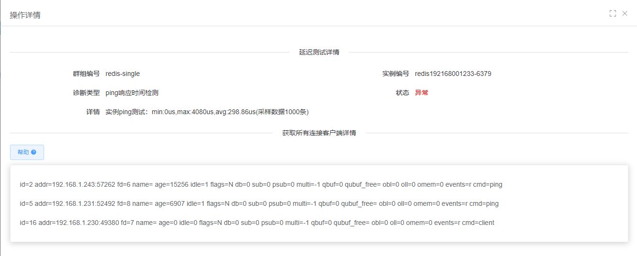Click the red 异常 status value
Screen dimensions: 637x256
422,93
